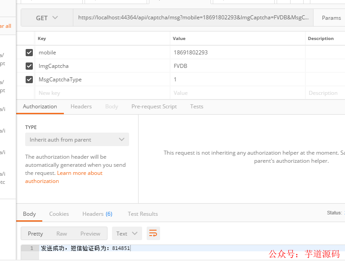
Task: Open the auth TYPE dropdown
Action: pyautogui.click(x=77, y=139)
